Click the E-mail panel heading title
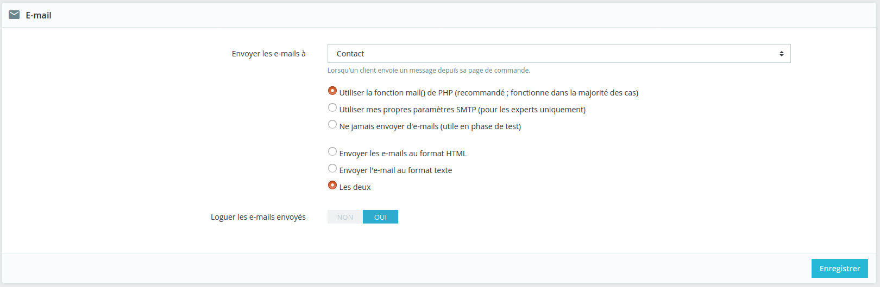 click(39, 15)
